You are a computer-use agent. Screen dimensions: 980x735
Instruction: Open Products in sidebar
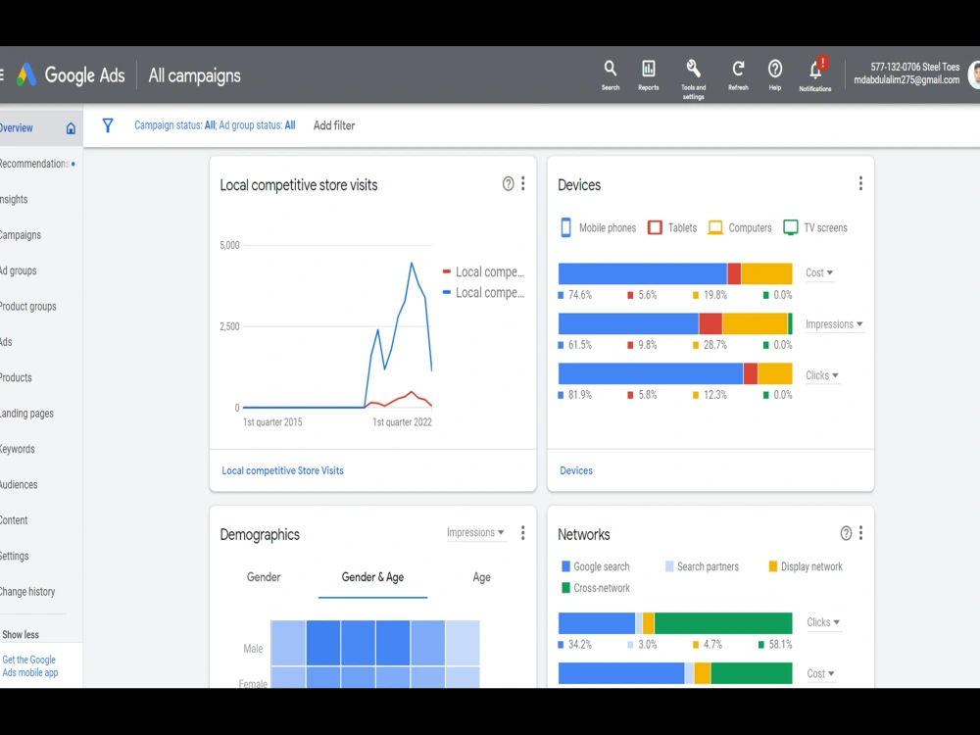pos(16,377)
